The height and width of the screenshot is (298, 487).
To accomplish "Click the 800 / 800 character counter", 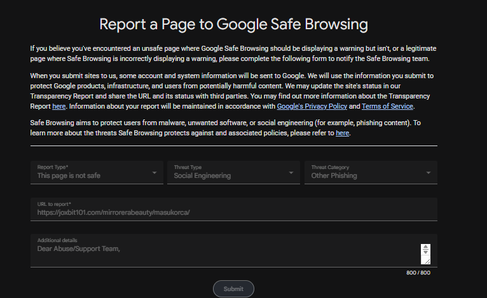I will click(418, 273).
